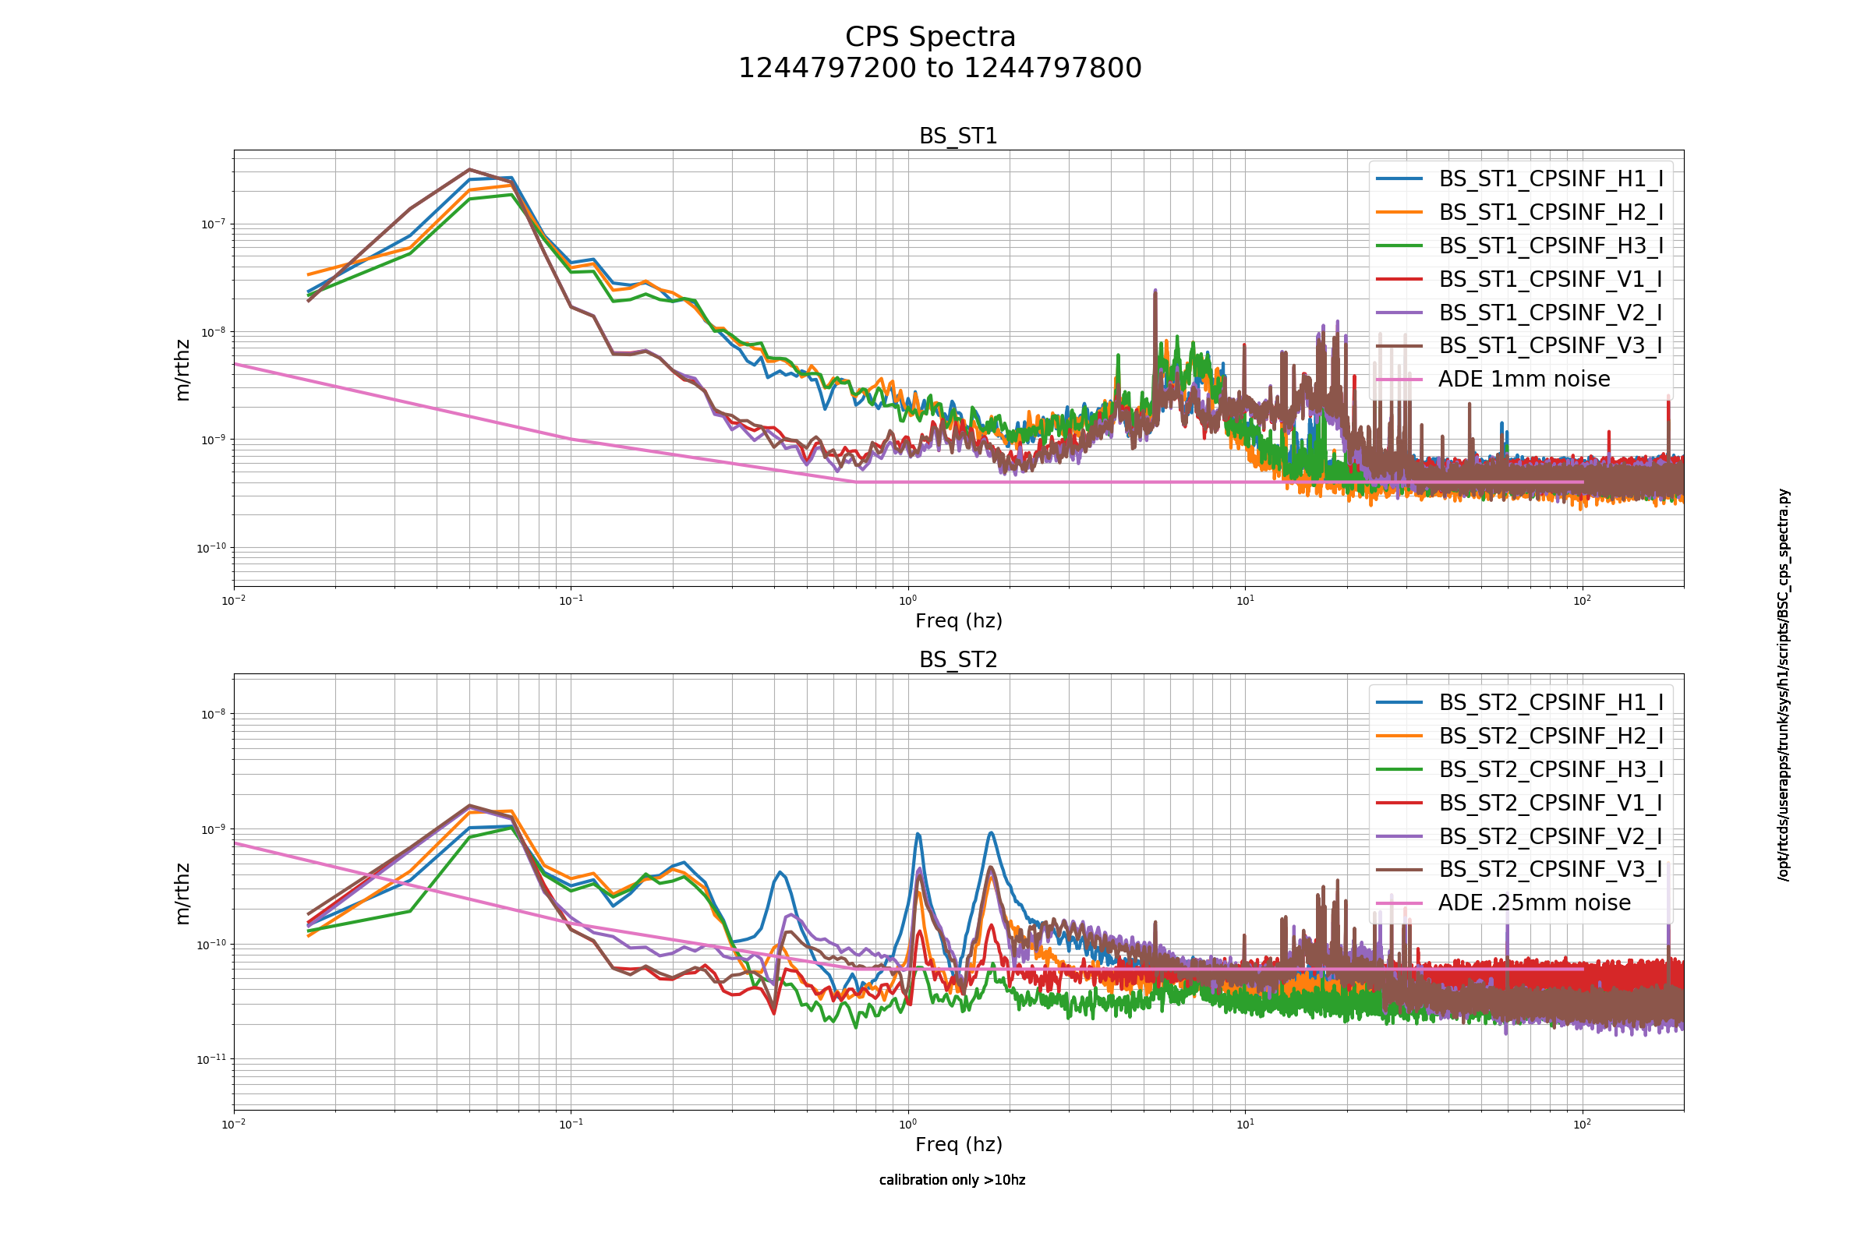Screen dimensions: 1871x1247
Task: Click the 10⁻¹¹ y-axis tick label in BS_ST2
Action: click(211, 1059)
